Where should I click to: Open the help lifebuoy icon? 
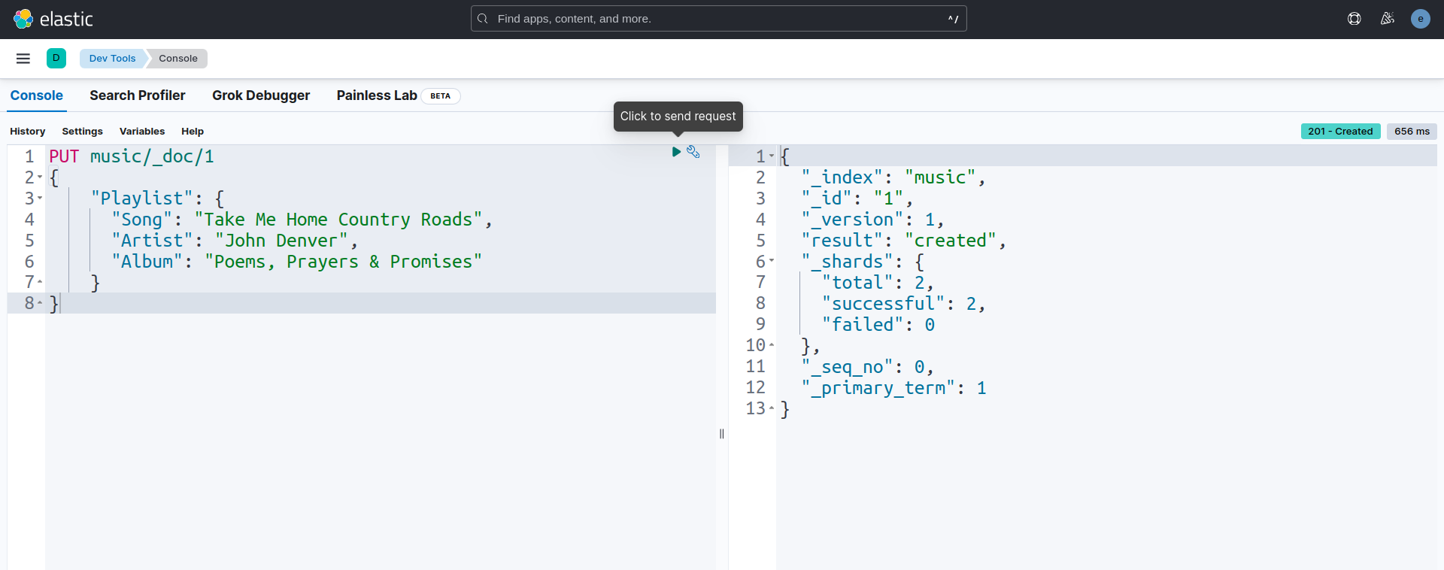pyautogui.click(x=1355, y=19)
